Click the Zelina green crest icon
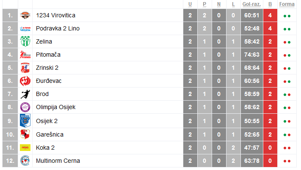 [x=25, y=42]
